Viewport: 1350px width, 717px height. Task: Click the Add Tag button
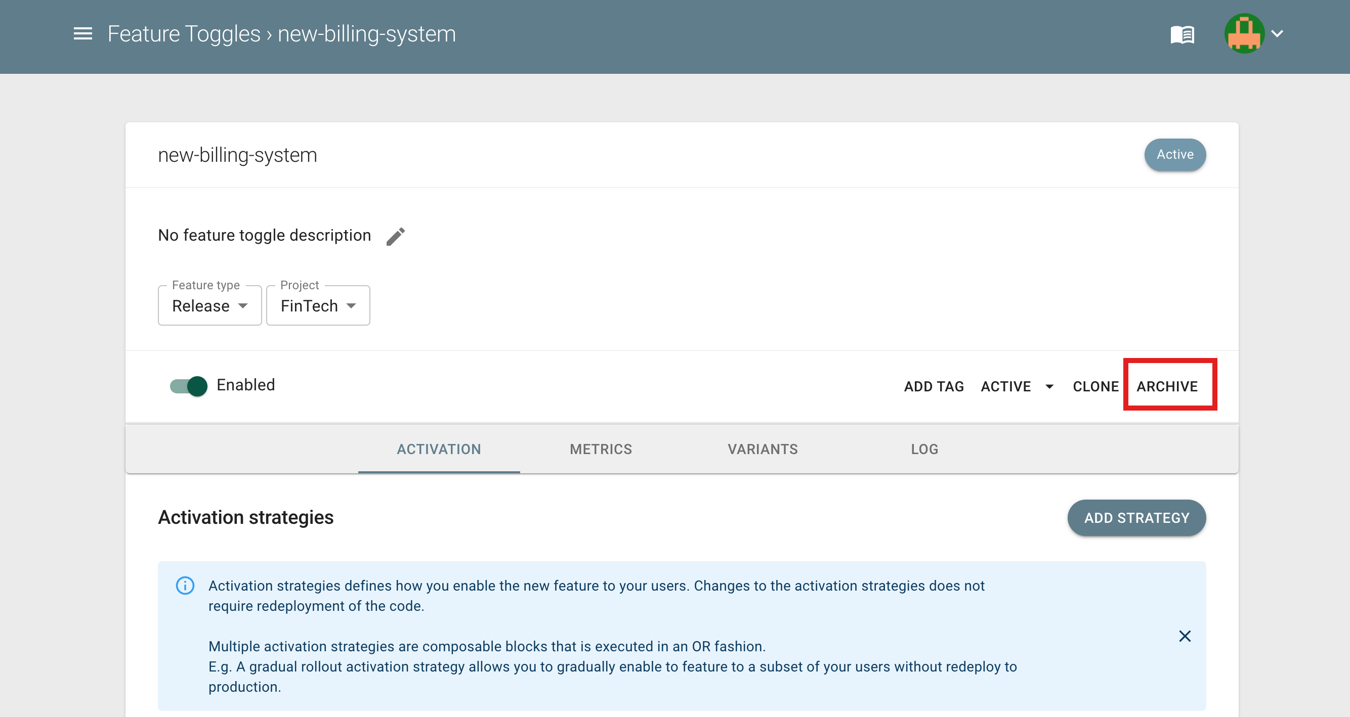(934, 386)
